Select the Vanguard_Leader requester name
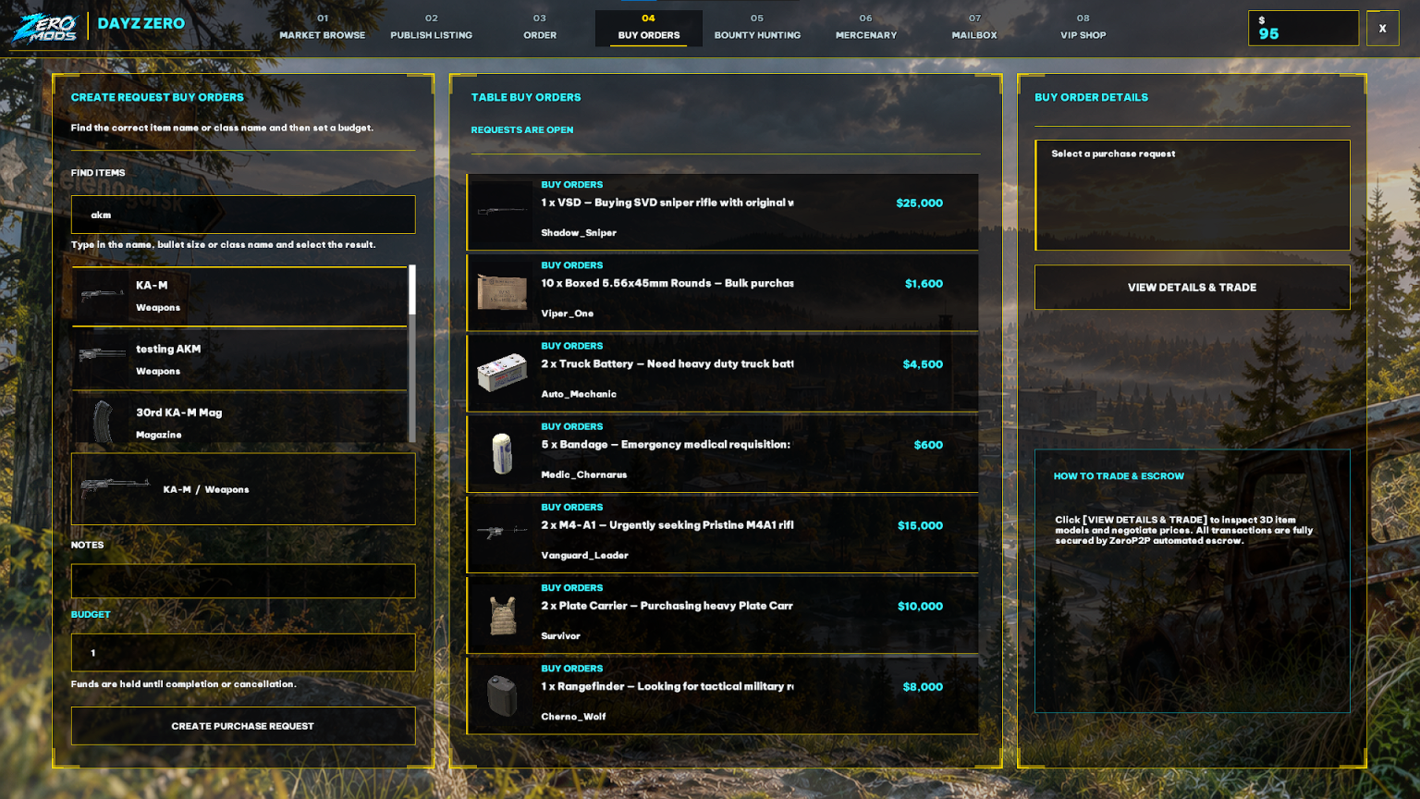The height and width of the screenshot is (799, 1420). pyautogui.click(x=584, y=555)
